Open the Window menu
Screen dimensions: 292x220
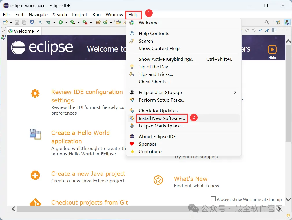point(114,14)
